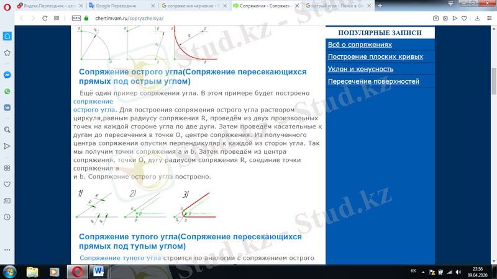View site security lock info

tap(86, 19)
